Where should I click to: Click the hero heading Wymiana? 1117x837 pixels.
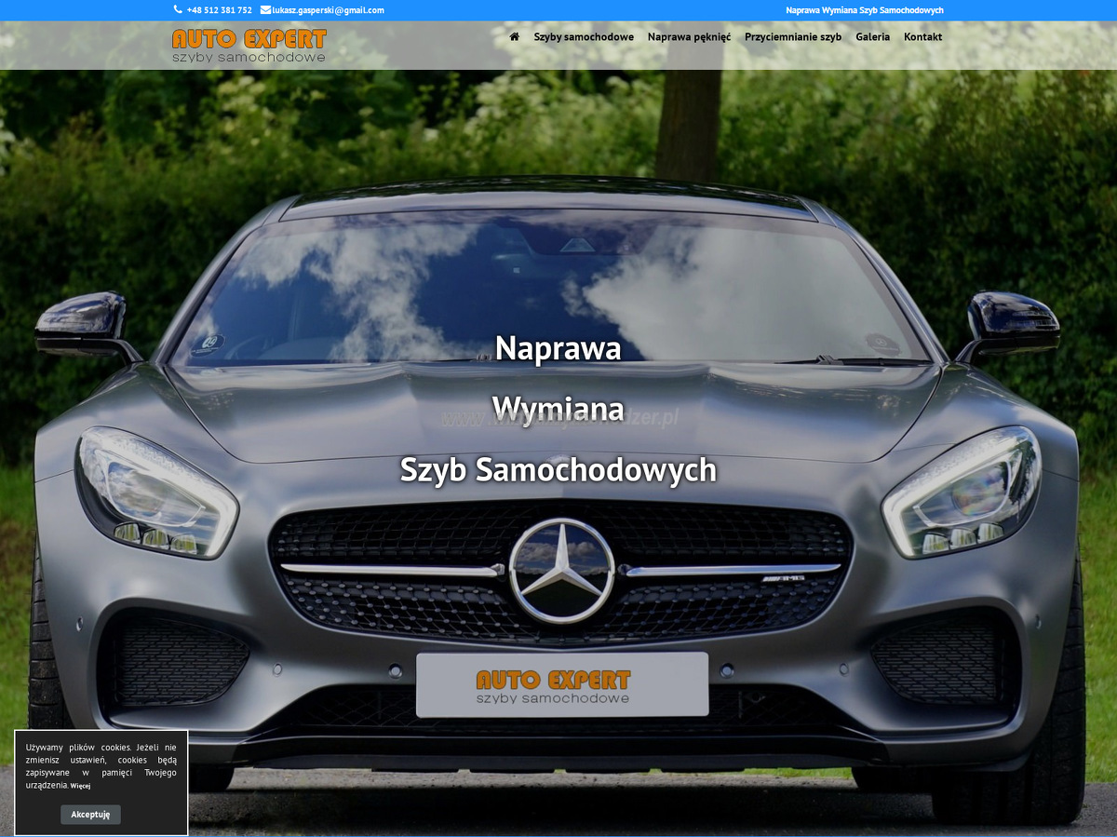point(558,409)
